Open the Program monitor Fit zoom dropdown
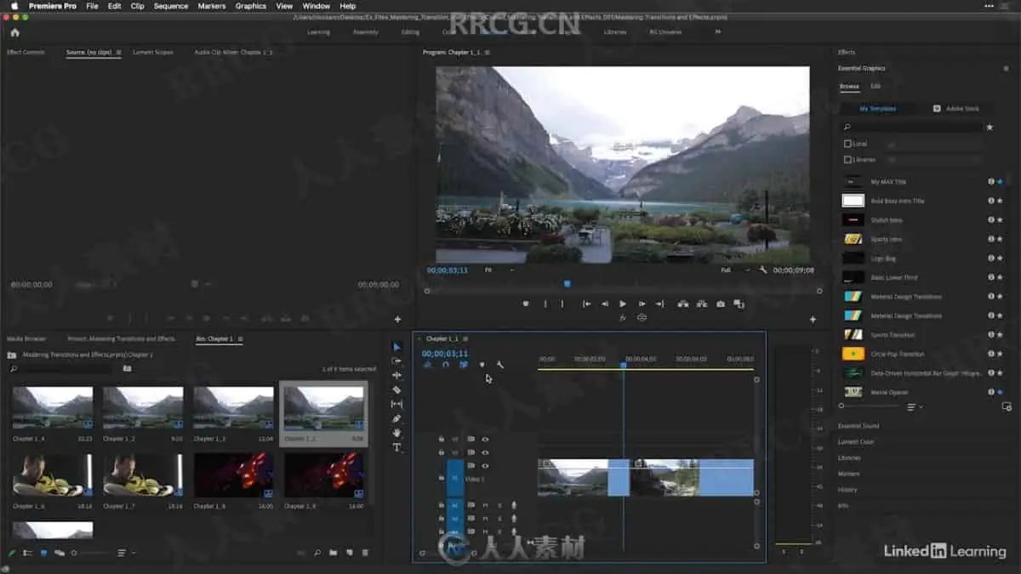This screenshot has width=1021, height=574. [x=499, y=270]
